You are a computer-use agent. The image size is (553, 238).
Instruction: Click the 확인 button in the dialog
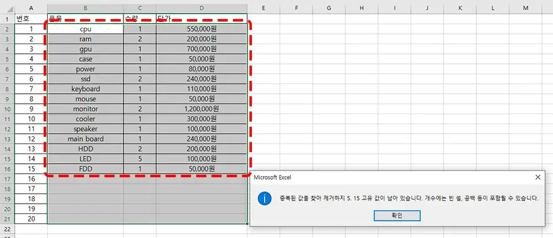[x=397, y=215]
